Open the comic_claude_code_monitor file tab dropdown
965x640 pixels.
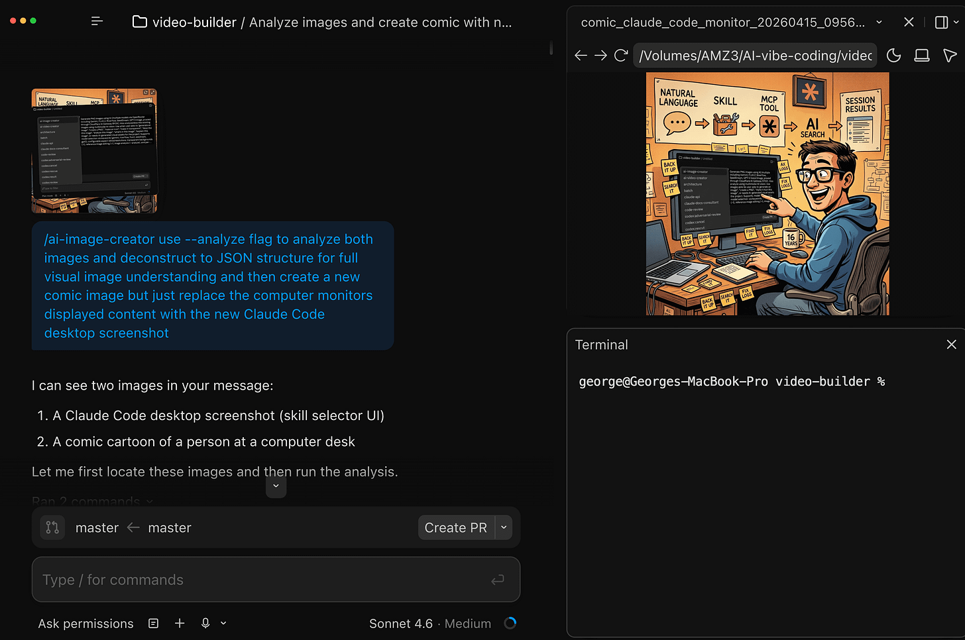tap(880, 22)
